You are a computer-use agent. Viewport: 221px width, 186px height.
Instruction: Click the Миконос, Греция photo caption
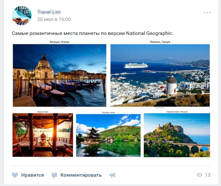point(160,42)
